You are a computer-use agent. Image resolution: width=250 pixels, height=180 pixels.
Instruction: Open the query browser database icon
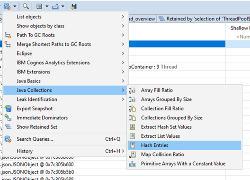tap(7, 6)
